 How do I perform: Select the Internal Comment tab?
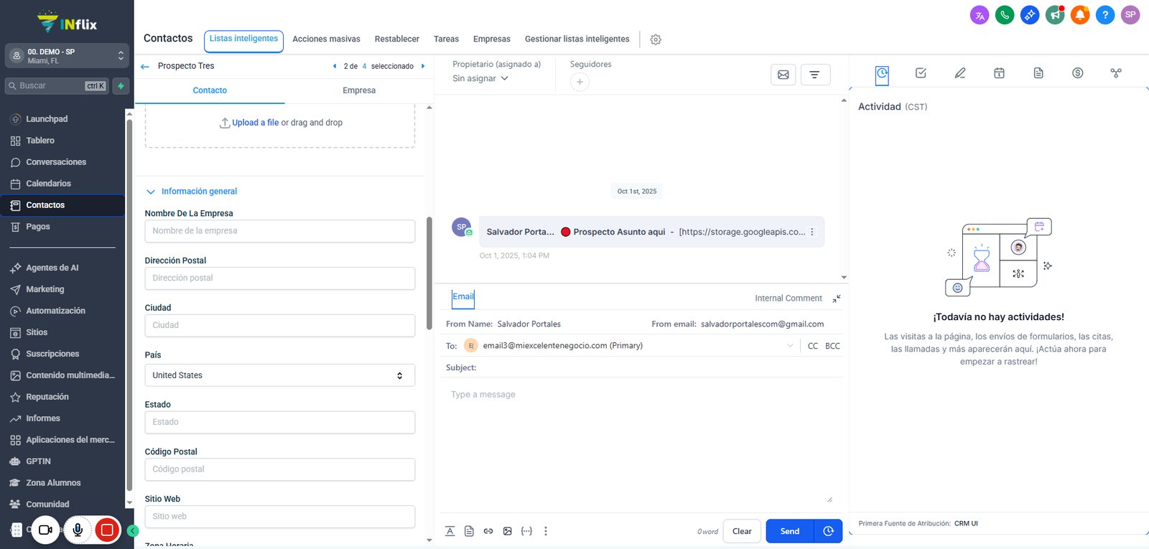pyautogui.click(x=789, y=299)
